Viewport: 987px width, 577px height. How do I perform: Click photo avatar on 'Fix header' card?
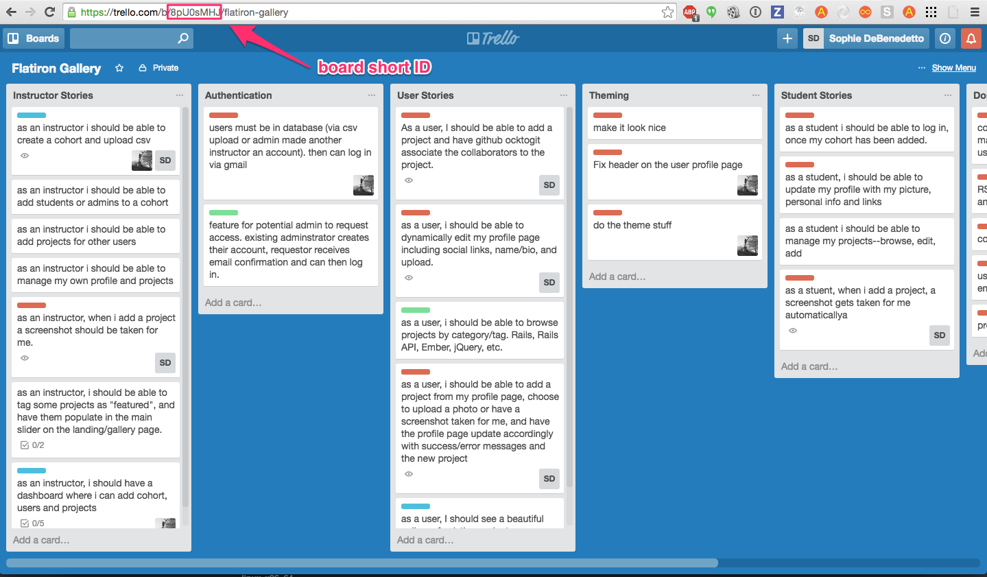point(748,185)
